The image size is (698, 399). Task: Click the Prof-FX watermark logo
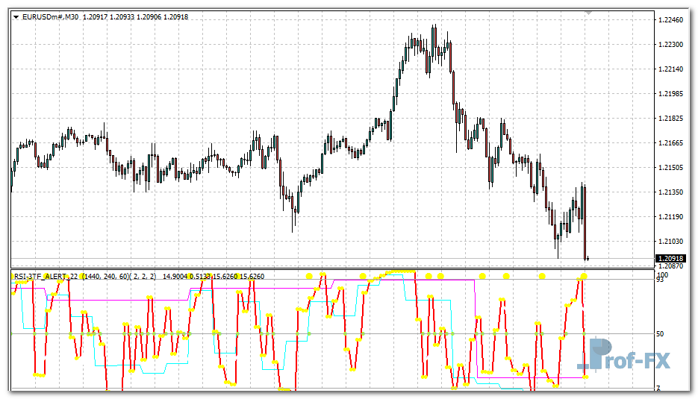point(623,356)
